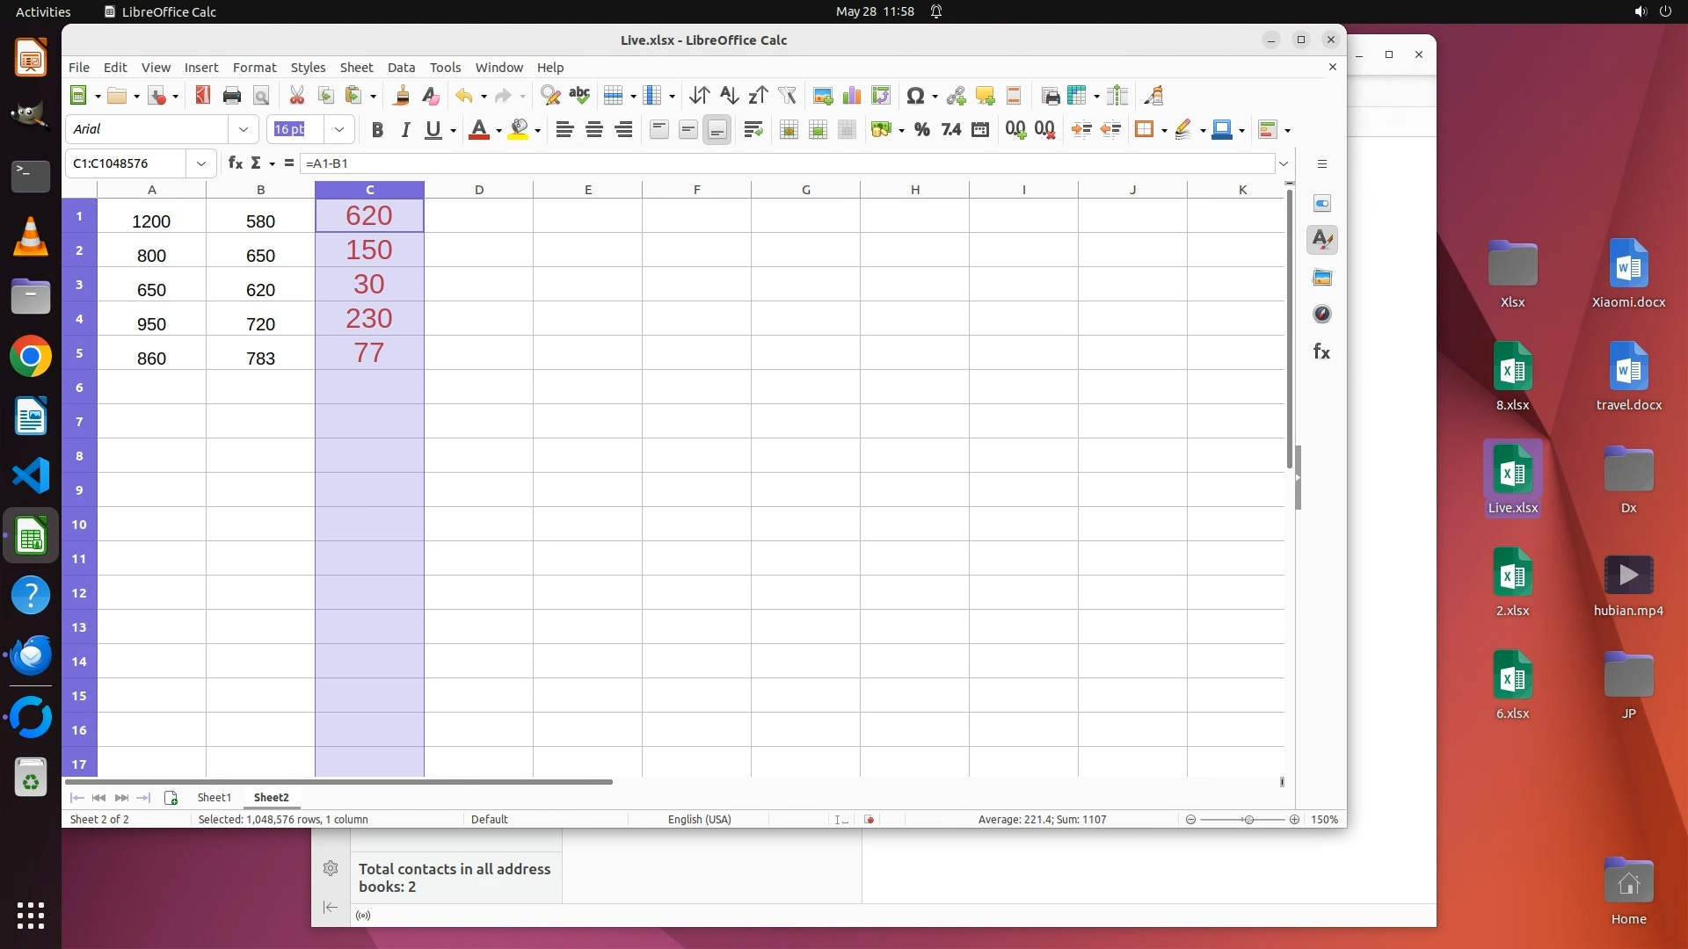Image resolution: width=1688 pixels, height=949 pixels.
Task: Expand the font name dropdown
Action: (x=244, y=130)
